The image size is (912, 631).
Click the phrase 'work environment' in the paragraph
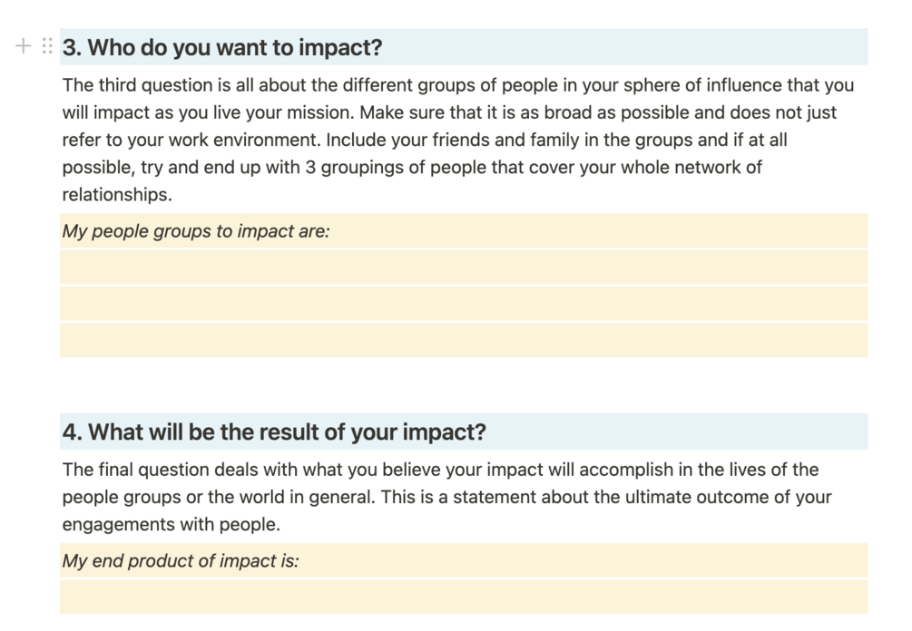[244, 140]
